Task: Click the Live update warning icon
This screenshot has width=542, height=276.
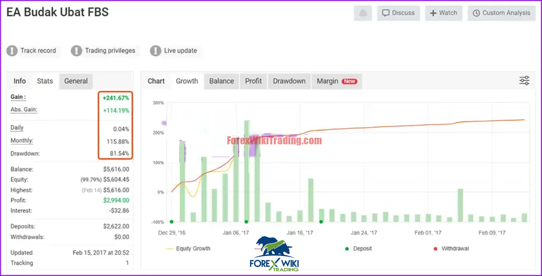Action: pos(155,51)
